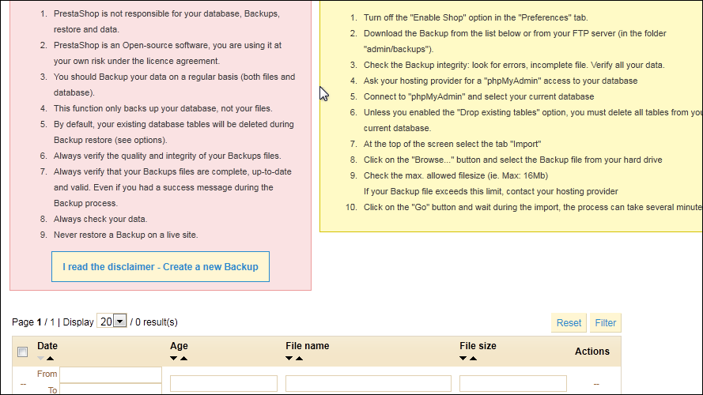The height and width of the screenshot is (395, 703).
Task: Click 'This function only backs up your database' line
Action: pyautogui.click(x=163, y=108)
